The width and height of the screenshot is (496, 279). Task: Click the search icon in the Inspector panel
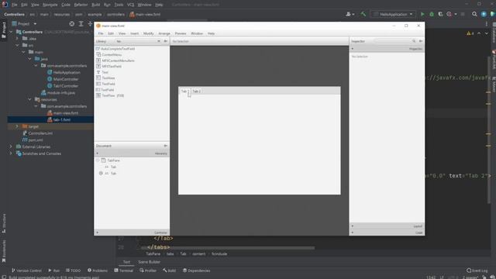point(414,41)
